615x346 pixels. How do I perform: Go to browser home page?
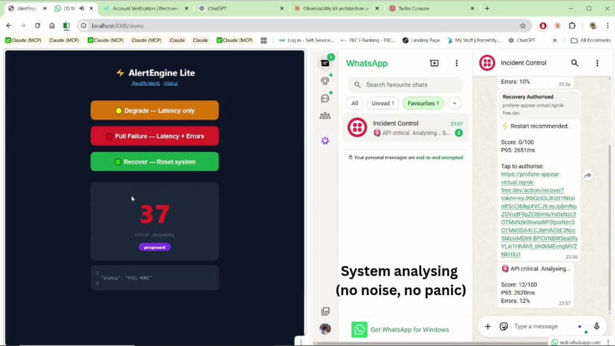tap(52, 26)
